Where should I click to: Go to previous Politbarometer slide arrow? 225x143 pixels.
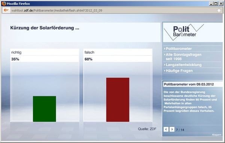tap(166, 130)
